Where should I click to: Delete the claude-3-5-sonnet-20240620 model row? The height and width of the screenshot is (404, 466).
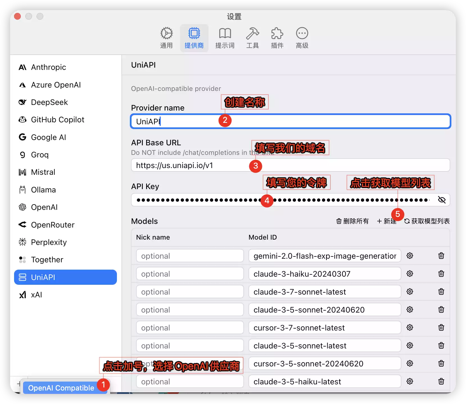[x=441, y=309]
